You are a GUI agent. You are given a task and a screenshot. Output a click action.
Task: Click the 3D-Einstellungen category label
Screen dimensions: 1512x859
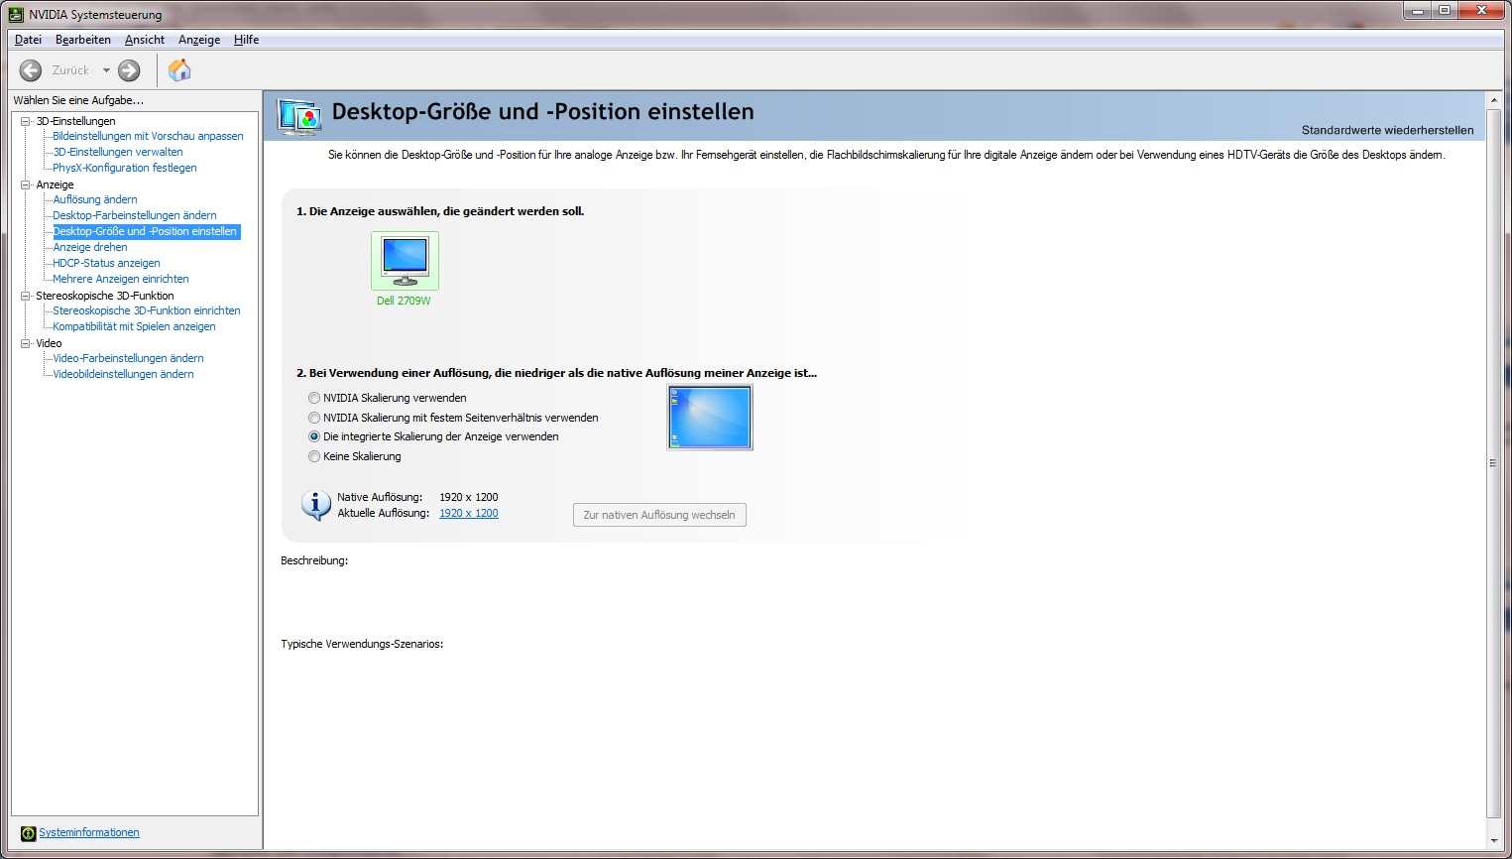[x=75, y=121]
